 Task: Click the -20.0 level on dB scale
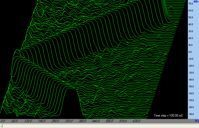(190, 66)
